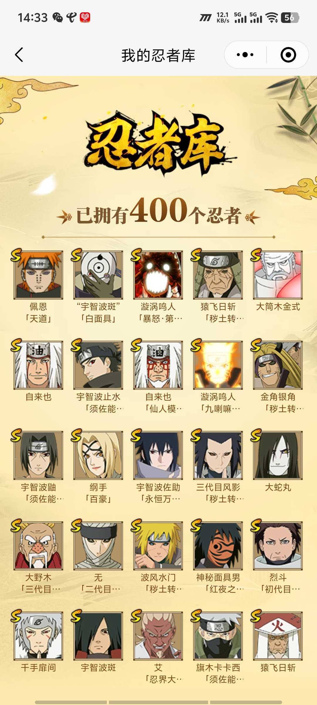Open the 千手扉间 ninja portrait
Viewport: 317px width, 705px height.
point(38,636)
